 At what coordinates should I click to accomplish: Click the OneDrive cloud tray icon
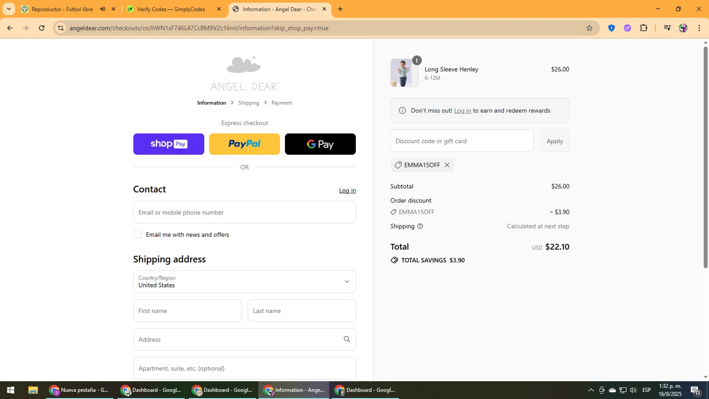[x=612, y=390]
